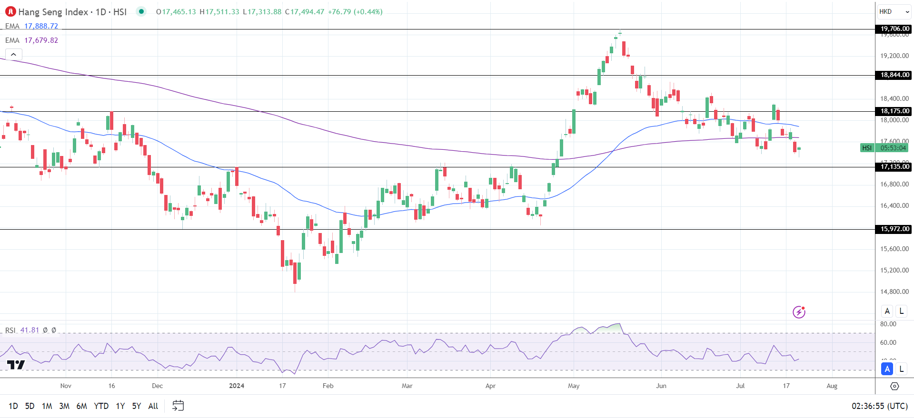The height and width of the screenshot is (418, 914).
Task: Click the green HSI last price label
Action: coord(867,148)
